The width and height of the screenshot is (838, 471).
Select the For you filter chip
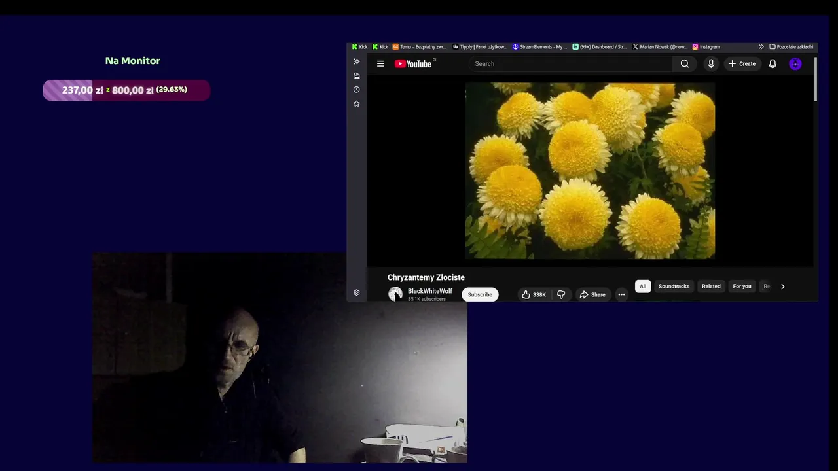(x=742, y=286)
